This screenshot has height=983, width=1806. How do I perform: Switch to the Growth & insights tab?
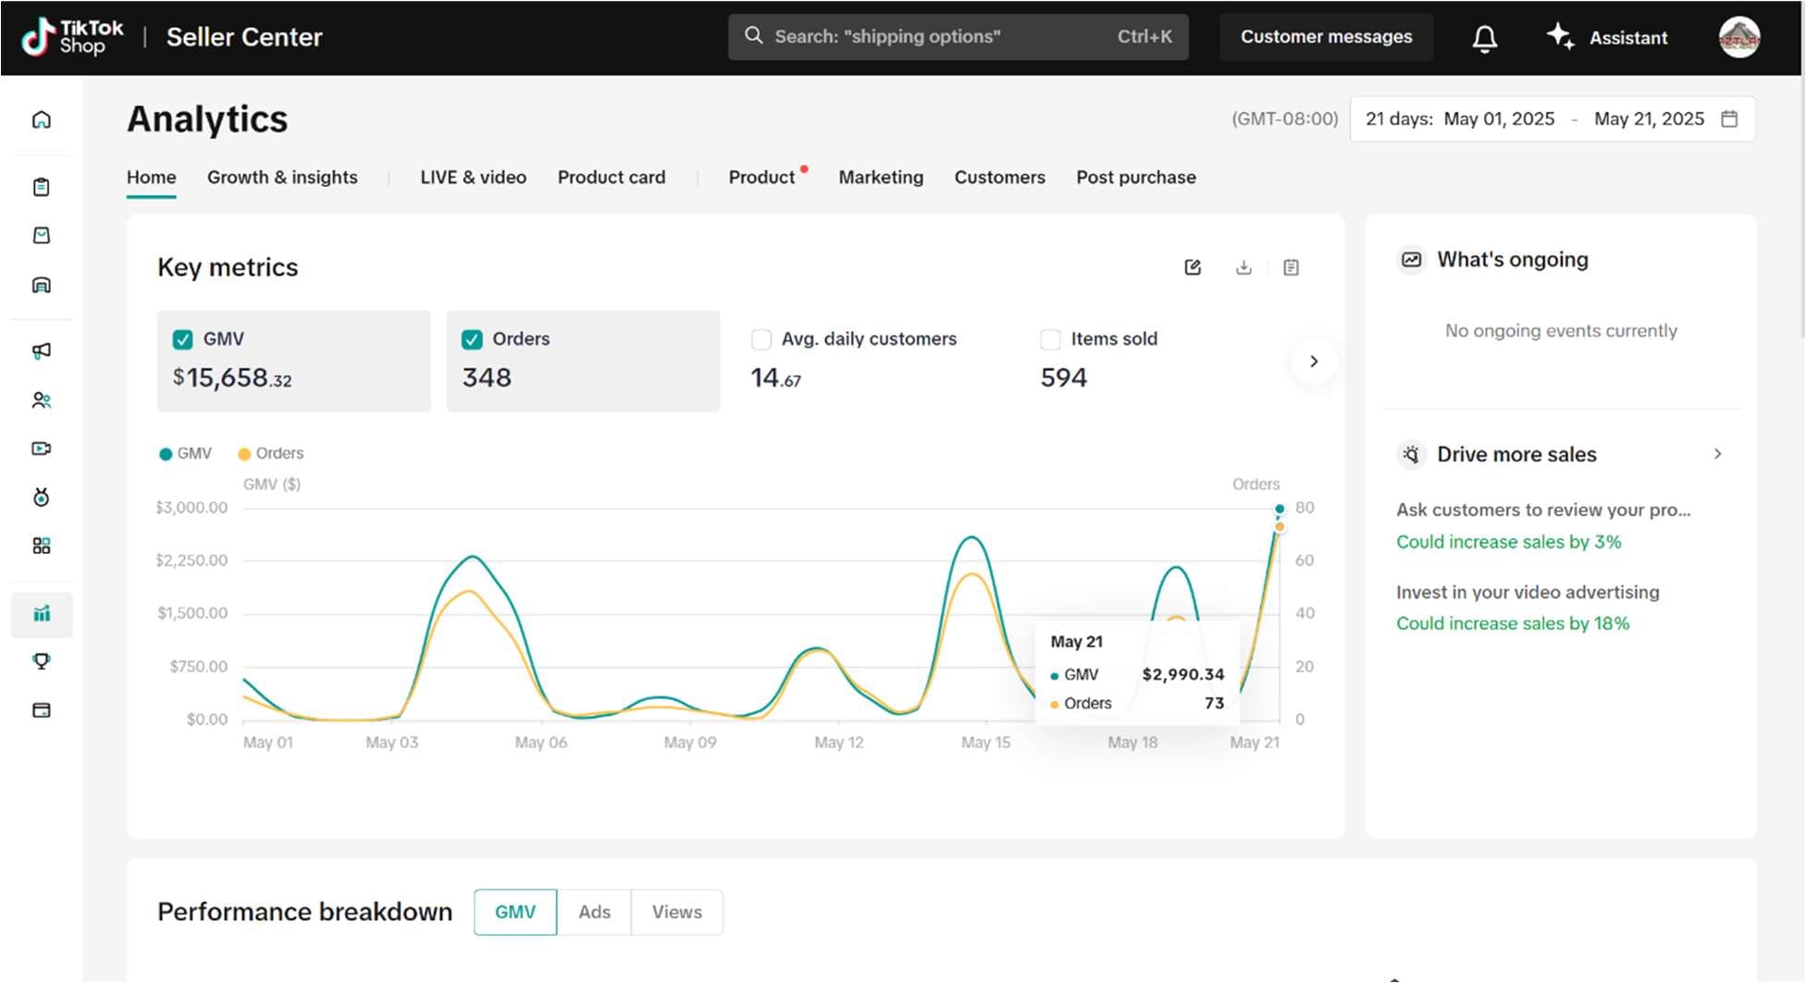tap(282, 178)
